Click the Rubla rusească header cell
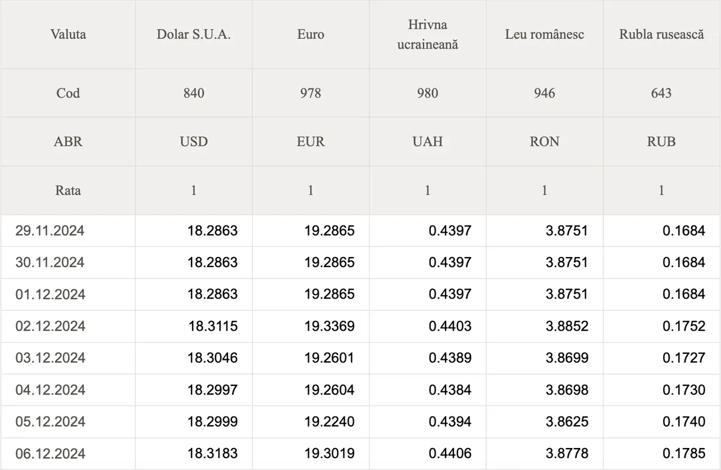The image size is (721, 470). coord(662,34)
